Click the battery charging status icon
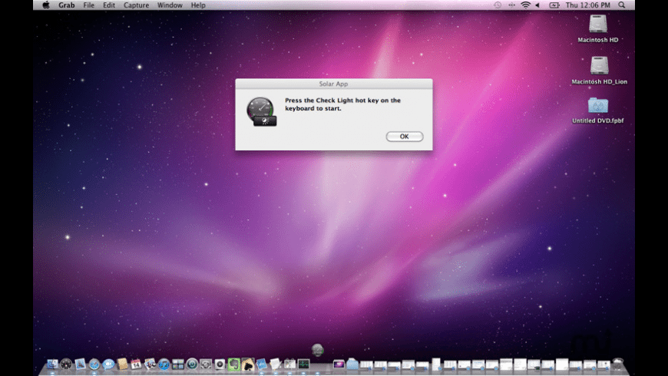The width and height of the screenshot is (668, 376). coord(554,5)
